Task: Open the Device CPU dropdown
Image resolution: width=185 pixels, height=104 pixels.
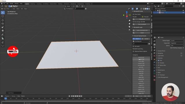Action: point(177,46)
